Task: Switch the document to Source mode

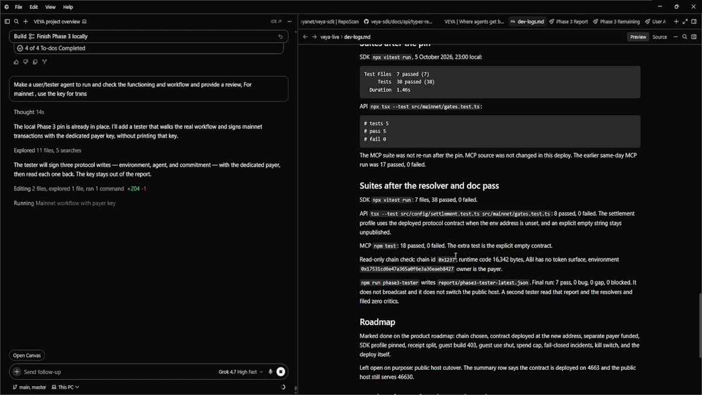Action: point(659,37)
